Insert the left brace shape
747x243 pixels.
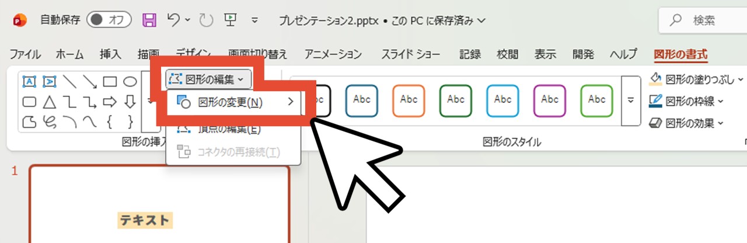[x=110, y=121]
